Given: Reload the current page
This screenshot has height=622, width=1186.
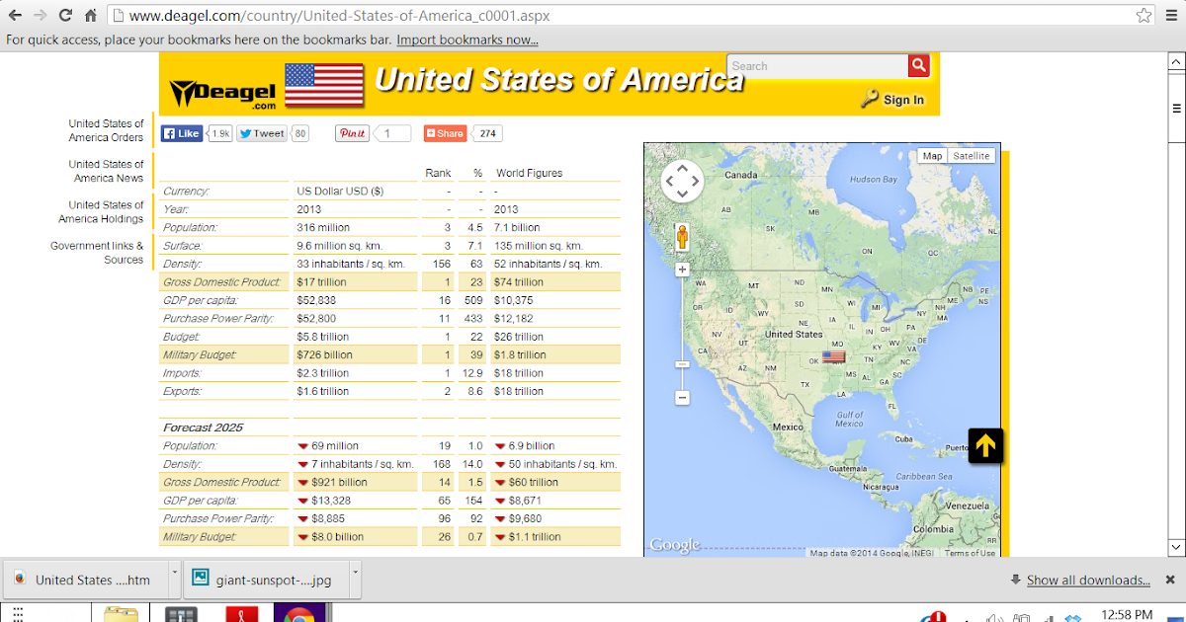Looking at the screenshot, I should tap(65, 16).
